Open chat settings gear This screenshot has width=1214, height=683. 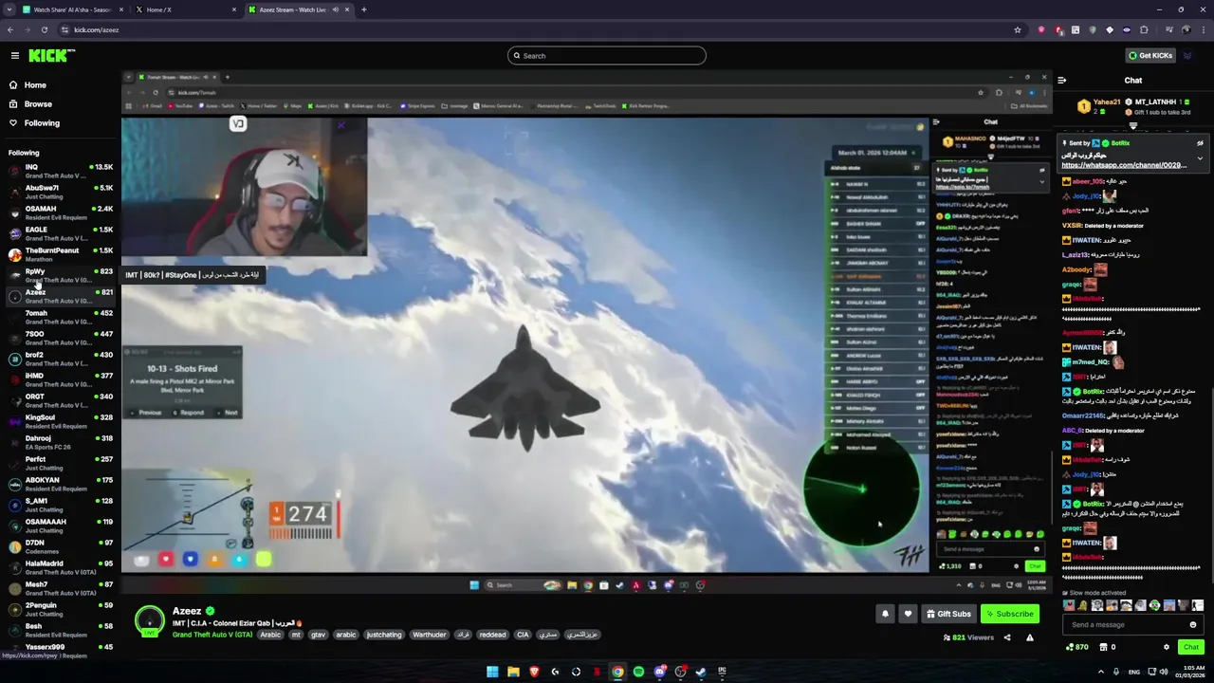click(x=1167, y=647)
